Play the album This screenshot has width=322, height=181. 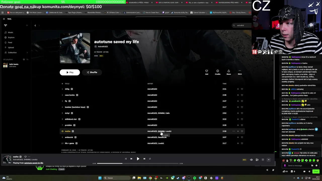pyautogui.click(x=70, y=72)
